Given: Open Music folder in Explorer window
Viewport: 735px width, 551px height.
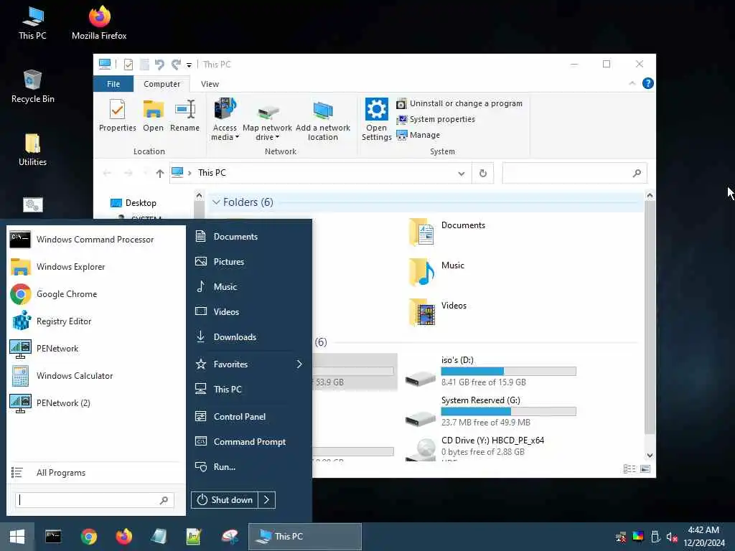Looking at the screenshot, I should [x=436, y=272].
